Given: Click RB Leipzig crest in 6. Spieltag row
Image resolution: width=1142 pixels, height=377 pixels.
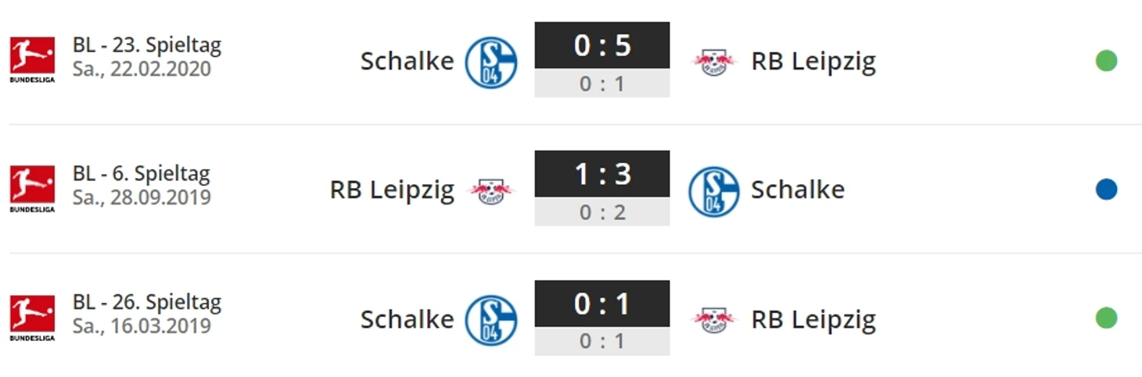Looking at the screenshot, I should [x=490, y=190].
